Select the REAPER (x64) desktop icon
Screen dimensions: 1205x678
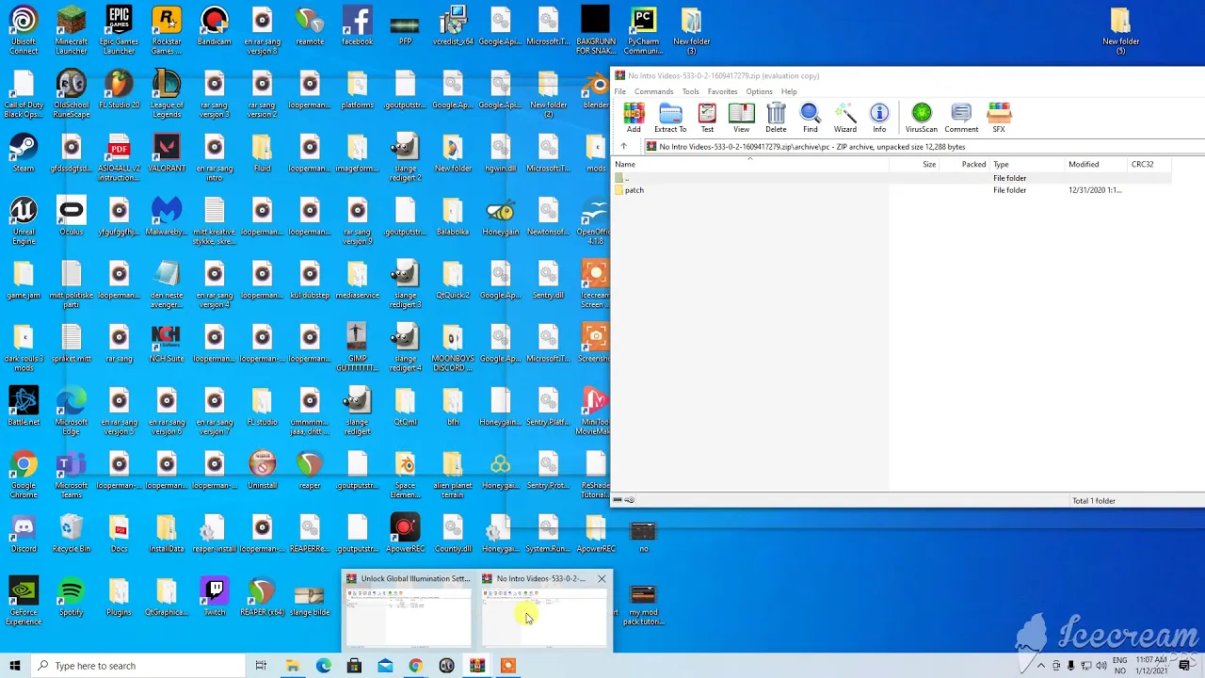[x=262, y=597]
